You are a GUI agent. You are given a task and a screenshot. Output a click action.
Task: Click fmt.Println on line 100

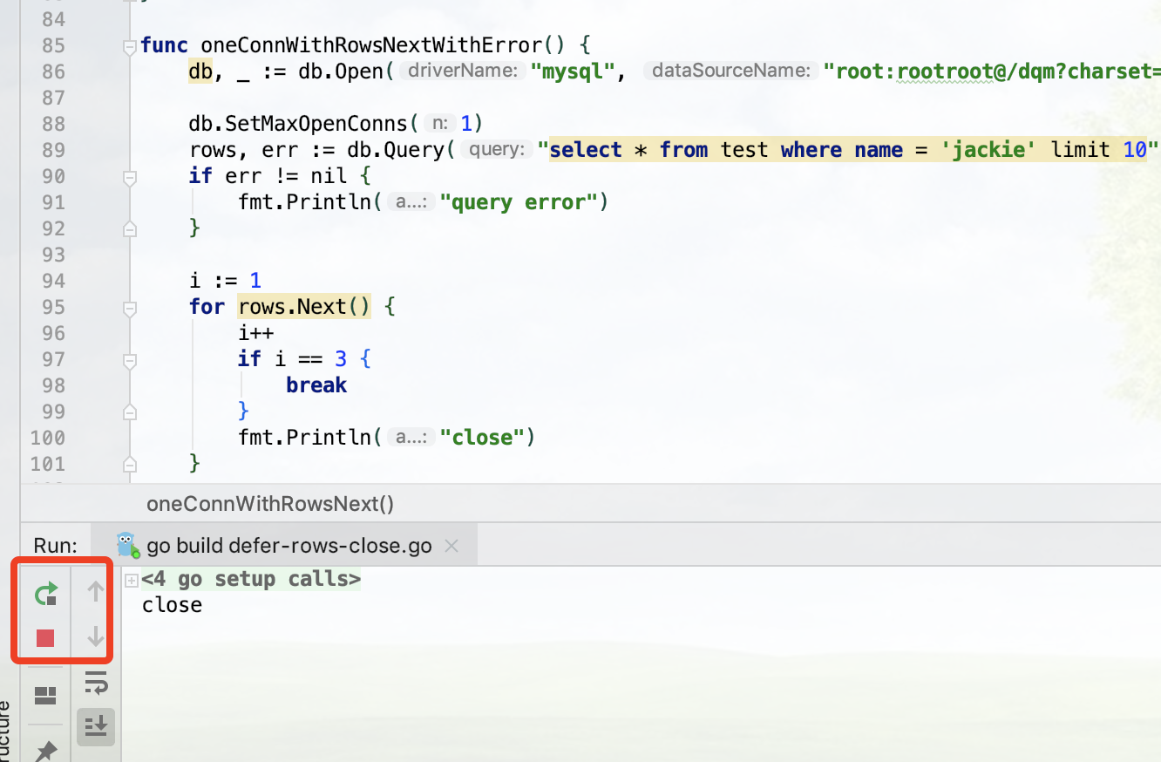[x=305, y=438]
